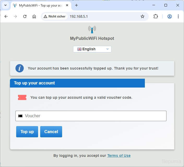Open the browser extensions puzzle icon
This screenshot has height=167, width=184.
pos(156,16)
